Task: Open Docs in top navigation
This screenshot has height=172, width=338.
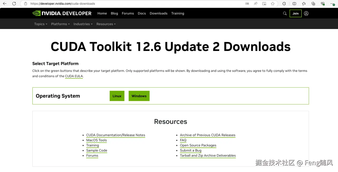Action: point(142,13)
